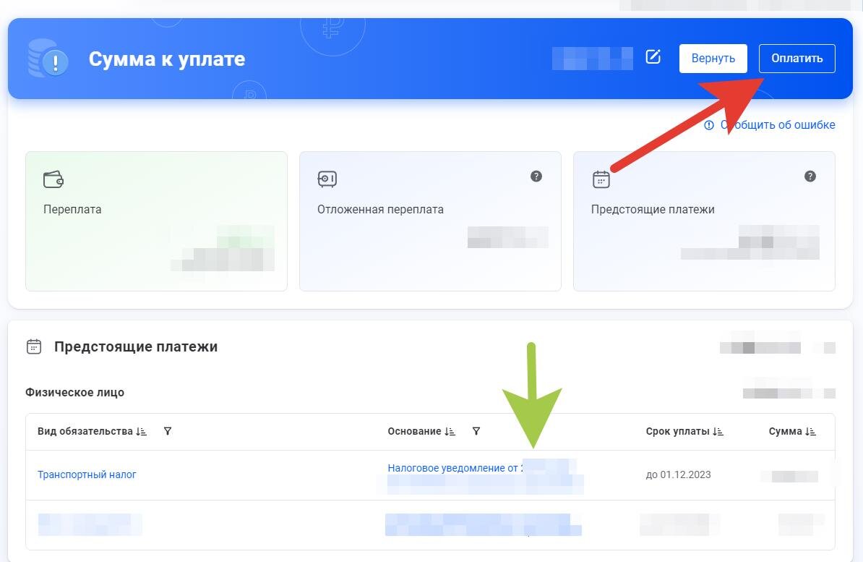Click the Оплатить button
This screenshot has width=863, height=562.
coord(797,58)
